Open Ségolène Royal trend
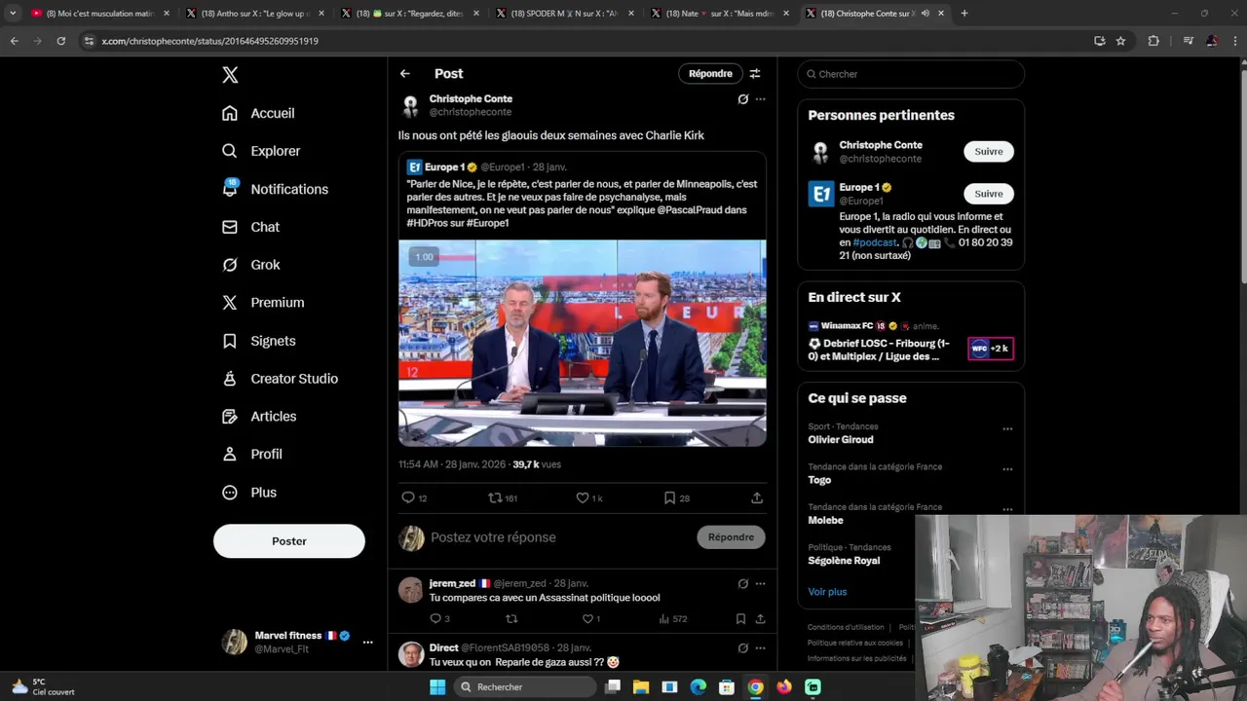 tap(844, 561)
